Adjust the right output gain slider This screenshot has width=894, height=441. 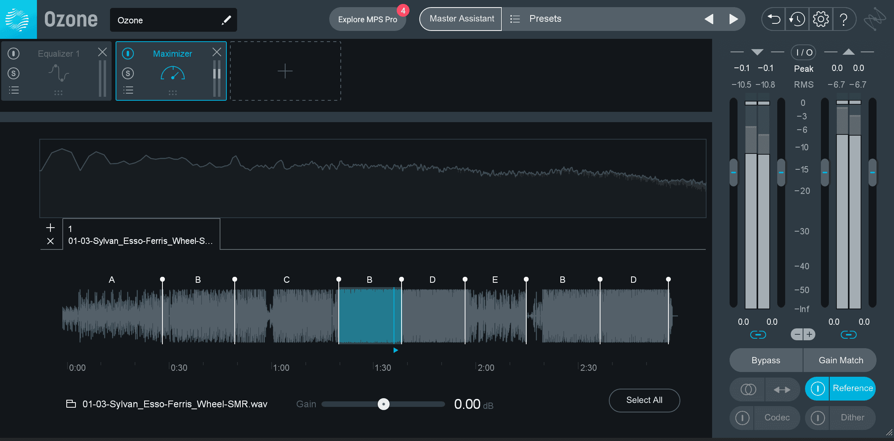(x=872, y=173)
